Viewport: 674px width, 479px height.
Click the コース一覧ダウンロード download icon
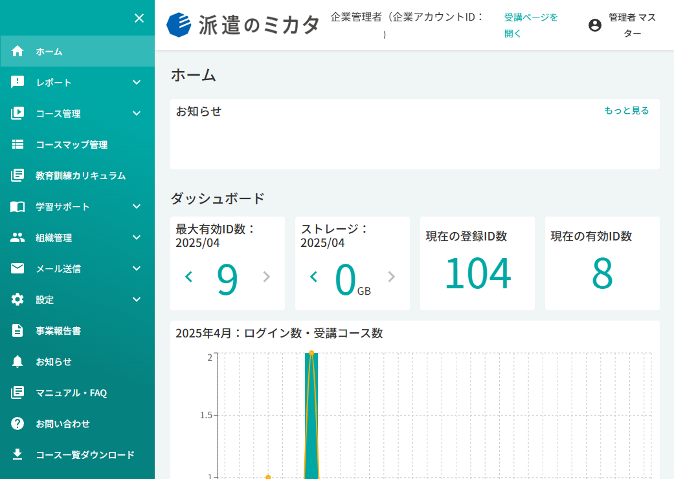[x=17, y=454]
